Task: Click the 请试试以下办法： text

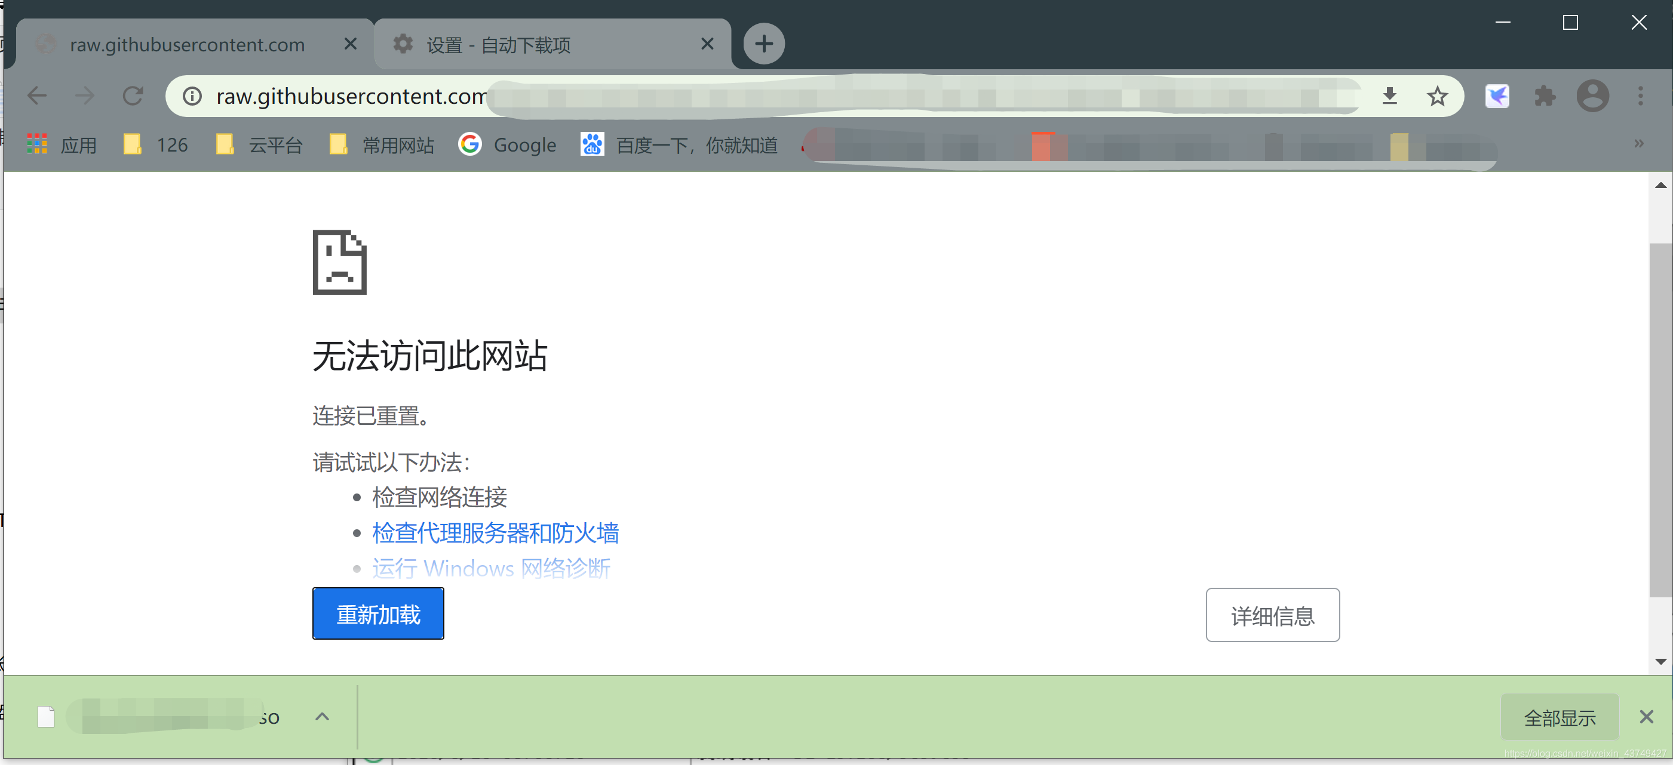Action: (x=392, y=462)
